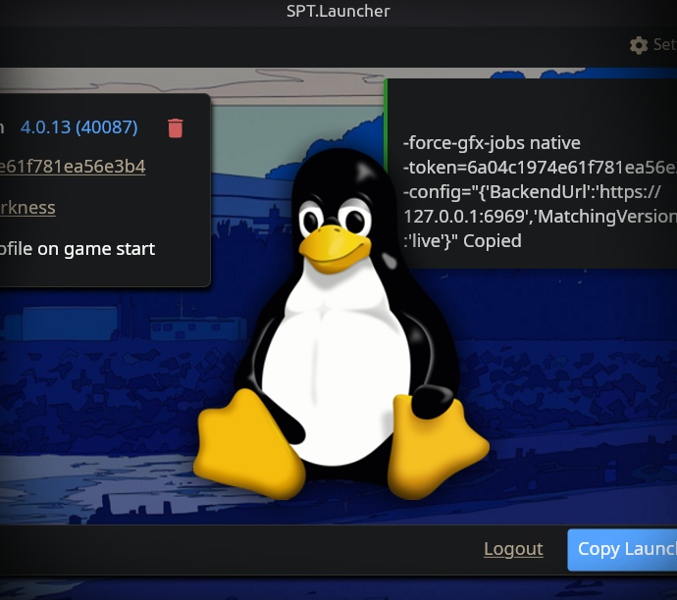Click the -config BackendUrl text line

click(532, 192)
